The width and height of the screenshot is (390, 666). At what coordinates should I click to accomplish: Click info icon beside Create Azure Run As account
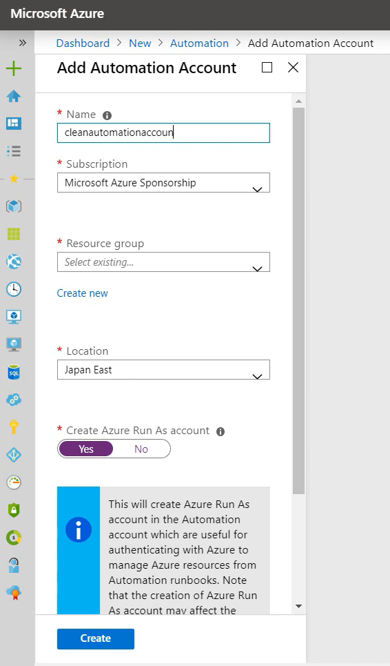click(x=220, y=431)
